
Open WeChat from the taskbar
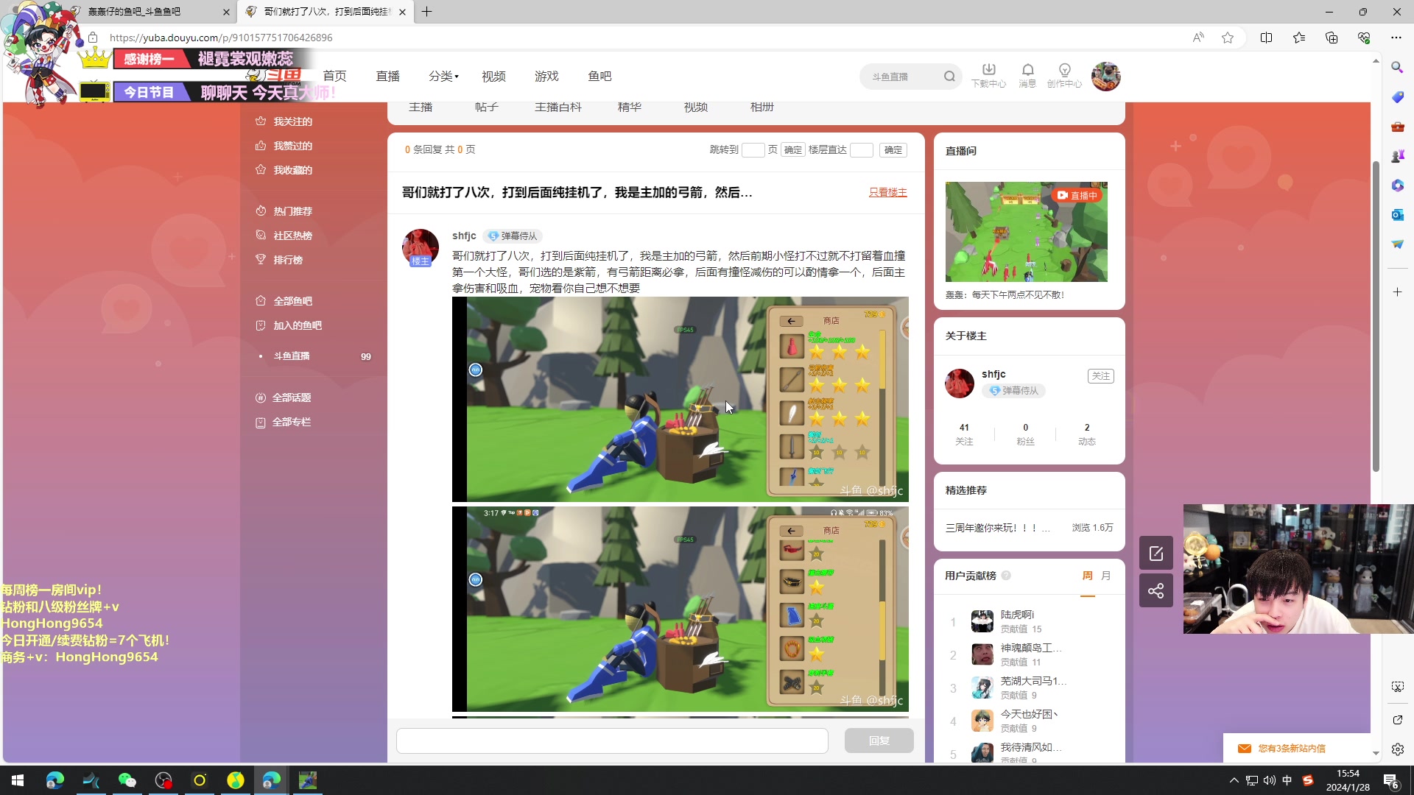click(x=127, y=780)
